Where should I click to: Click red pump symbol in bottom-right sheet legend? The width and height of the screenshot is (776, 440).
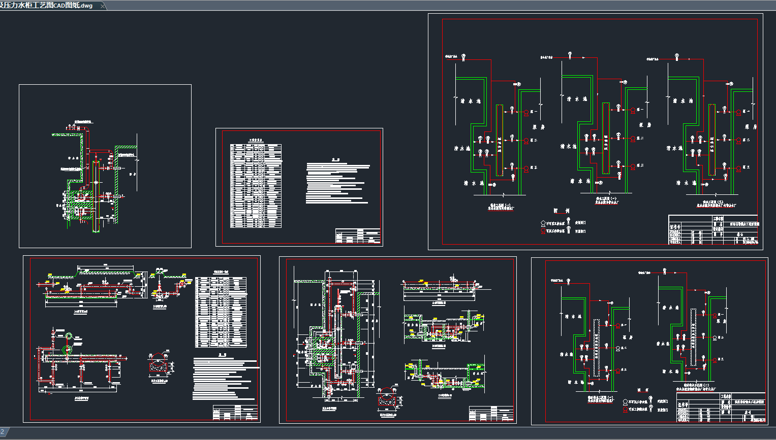tap(625, 409)
